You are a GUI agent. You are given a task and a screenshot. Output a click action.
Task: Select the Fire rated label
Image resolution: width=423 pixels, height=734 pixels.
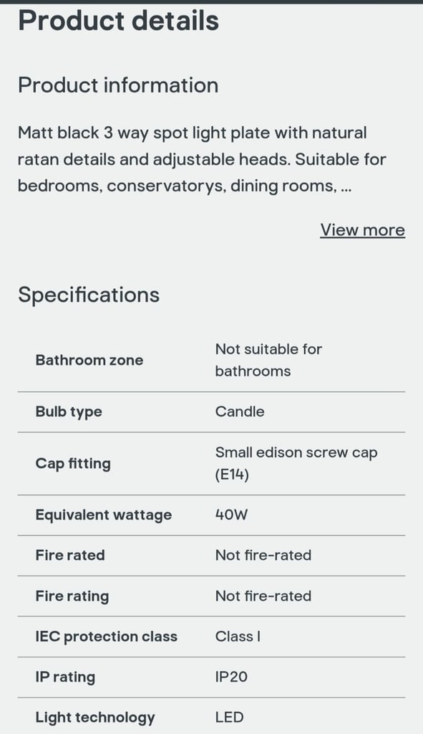pyautogui.click(x=70, y=556)
